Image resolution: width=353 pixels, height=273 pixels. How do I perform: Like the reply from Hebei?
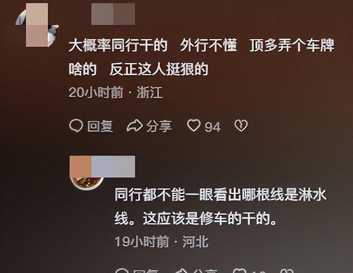tap(239, 271)
